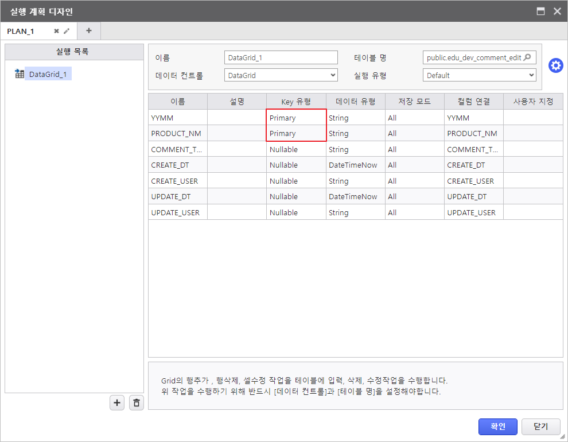Click Nullable in the UPDATE_DT row

click(296, 196)
